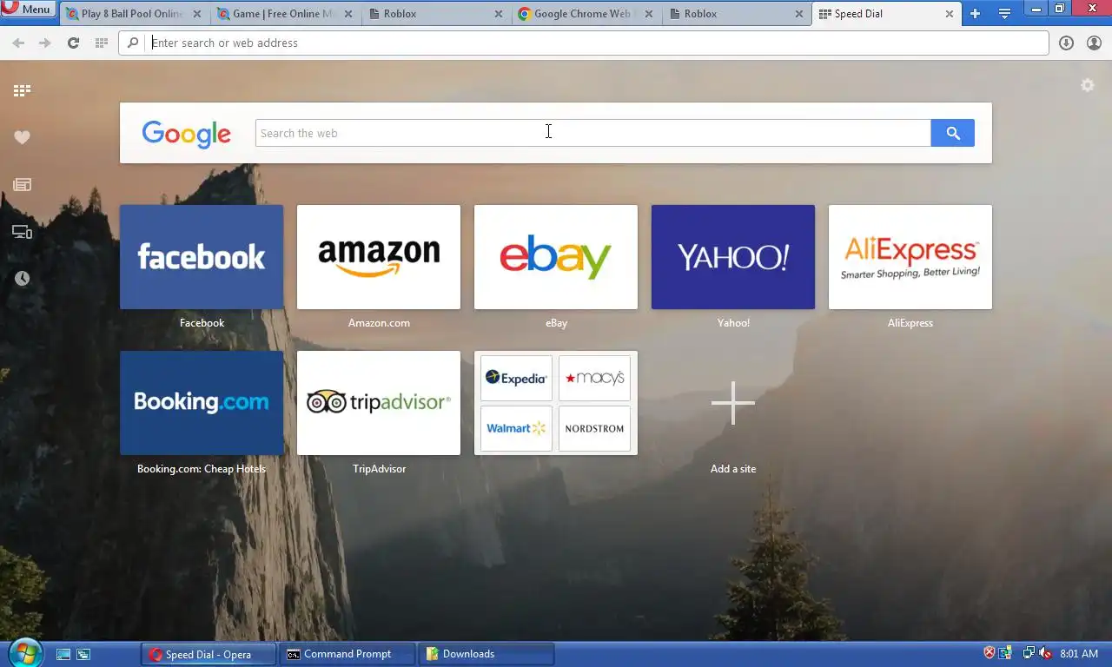1112x667 pixels.
Task: Open History clock icon in sidebar
Action: [22, 278]
